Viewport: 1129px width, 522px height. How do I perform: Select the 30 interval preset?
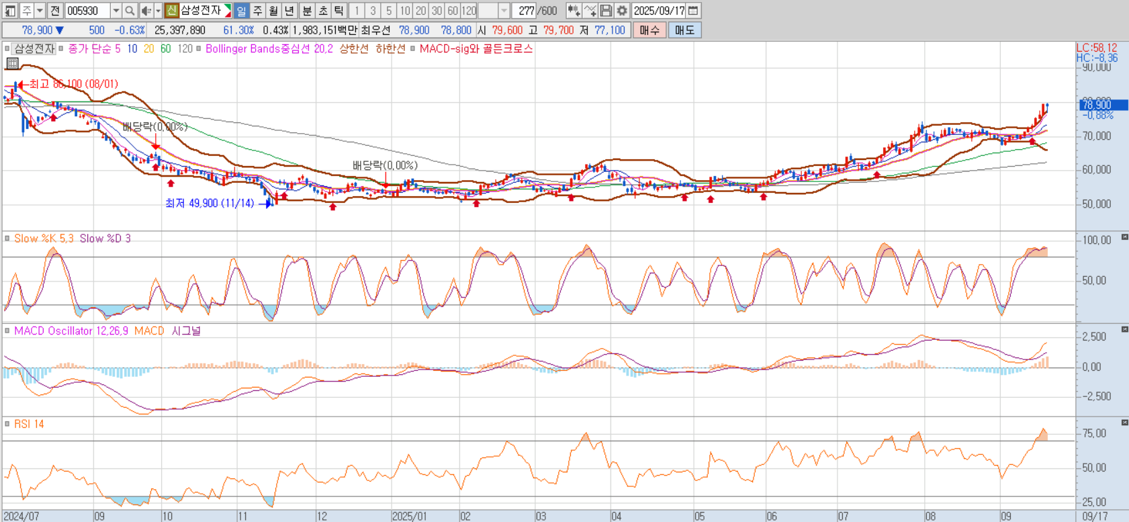(437, 11)
